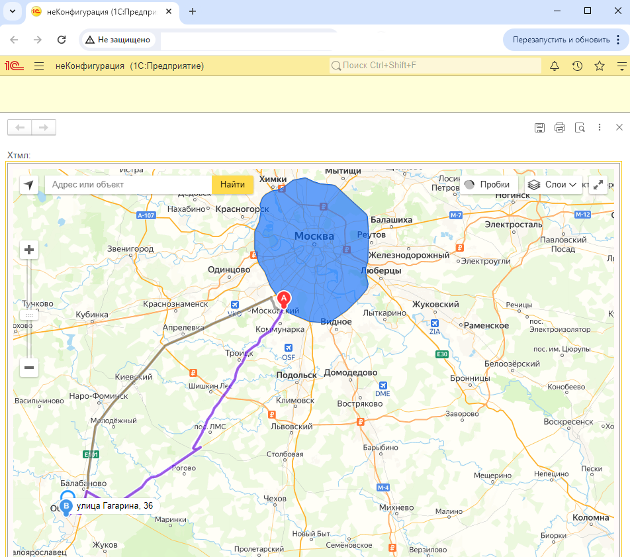Open the tab search dropdown
This screenshot has width=630, height=557.
tap(13, 11)
